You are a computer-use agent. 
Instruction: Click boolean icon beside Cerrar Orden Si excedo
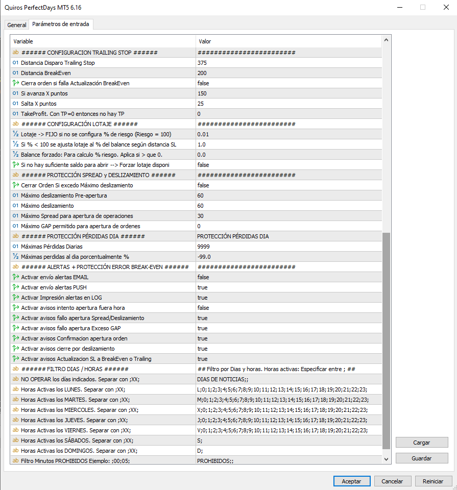click(x=15, y=185)
